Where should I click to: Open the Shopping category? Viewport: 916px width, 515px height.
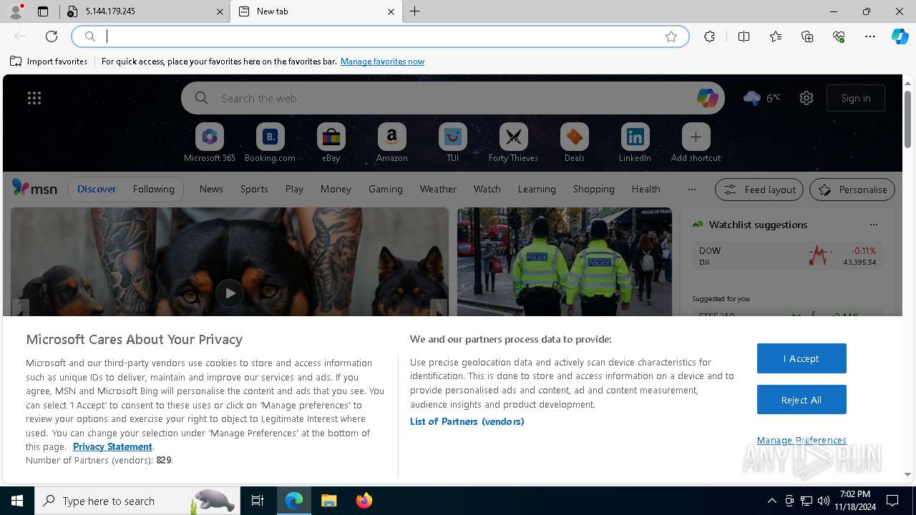point(593,190)
